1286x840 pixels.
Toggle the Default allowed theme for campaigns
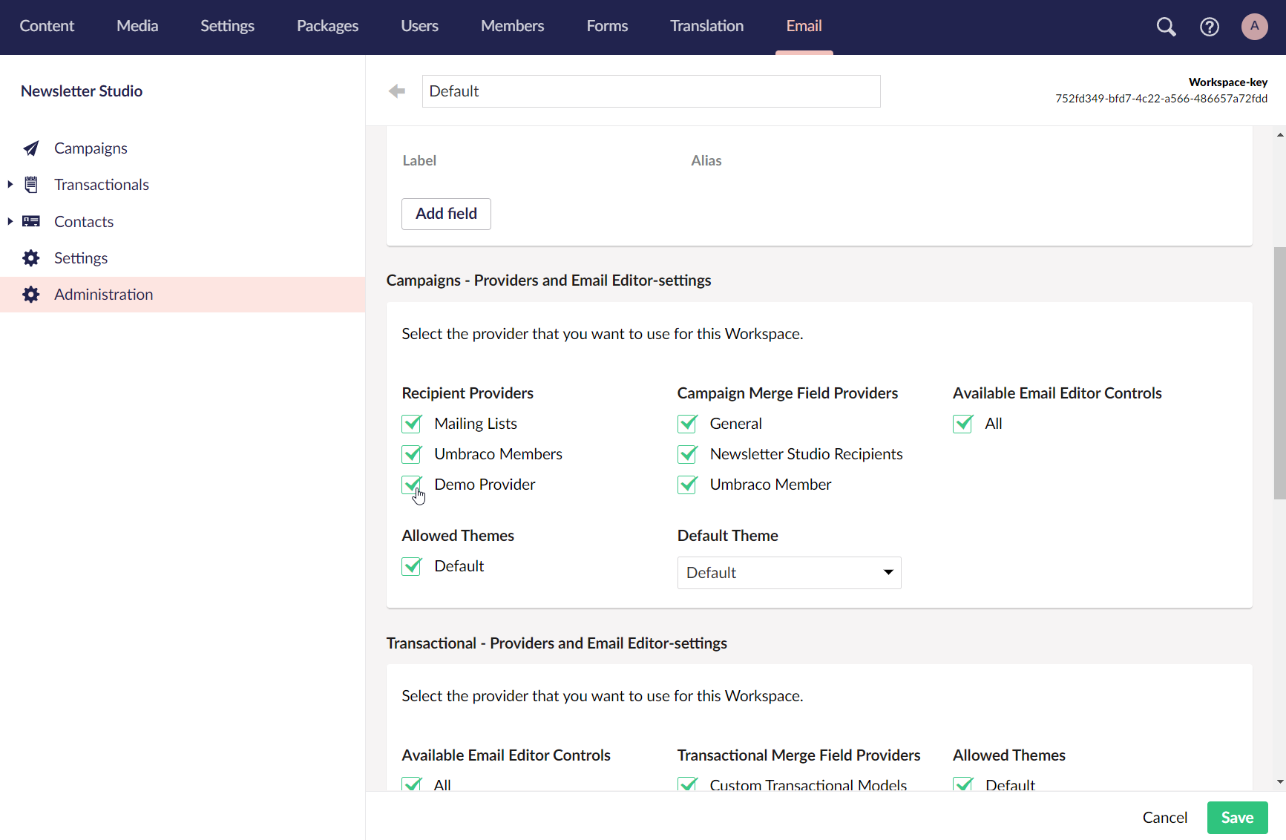(x=412, y=566)
